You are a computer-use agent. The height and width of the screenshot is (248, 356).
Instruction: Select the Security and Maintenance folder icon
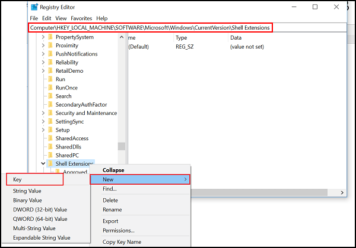pyautogui.click(x=50, y=113)
